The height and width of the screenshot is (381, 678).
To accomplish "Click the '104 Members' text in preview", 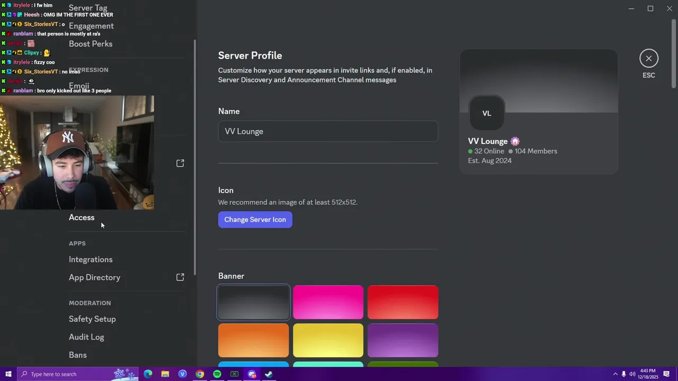I will (x=536, y=151).
